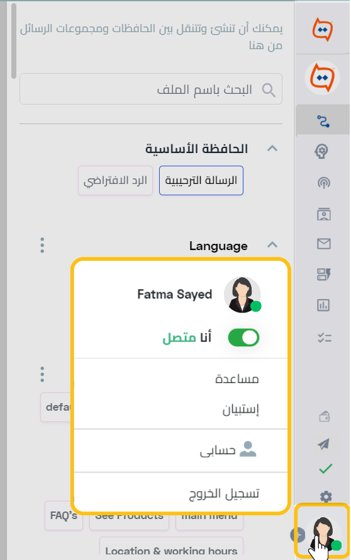351x560 pixels.
Task: Open the mail inbox icon
Action: (323, 244)
